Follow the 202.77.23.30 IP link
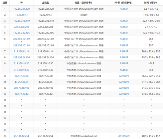The height and width of the screenshot is (139, 163). click(x=21, y=76)
